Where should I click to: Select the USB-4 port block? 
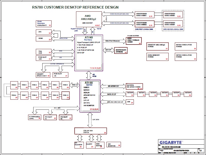coord(24,85)
